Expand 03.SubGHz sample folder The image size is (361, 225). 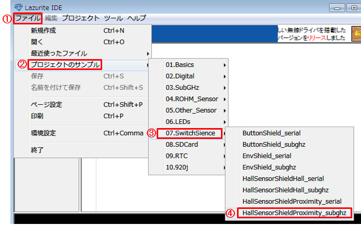pos(188,88)
